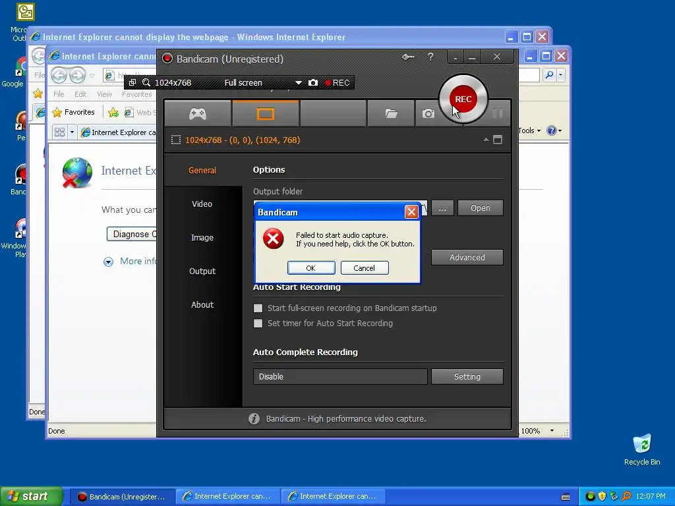675x506 pixels.
Task: Open the IE recent pages dropdown arrow
Action: pos(92,75)
